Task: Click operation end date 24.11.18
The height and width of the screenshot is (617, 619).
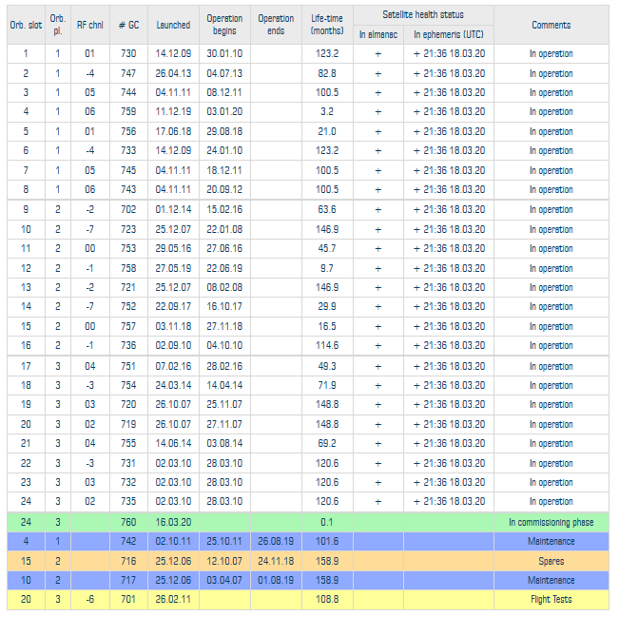Action: (x=276, y=561)
